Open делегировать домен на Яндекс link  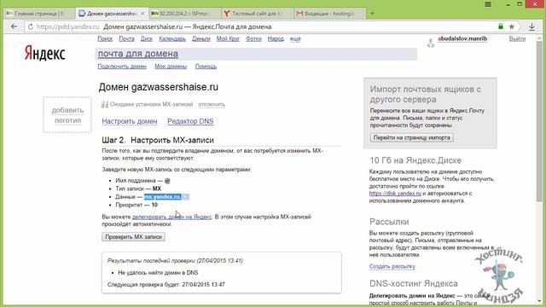point(171,217)
